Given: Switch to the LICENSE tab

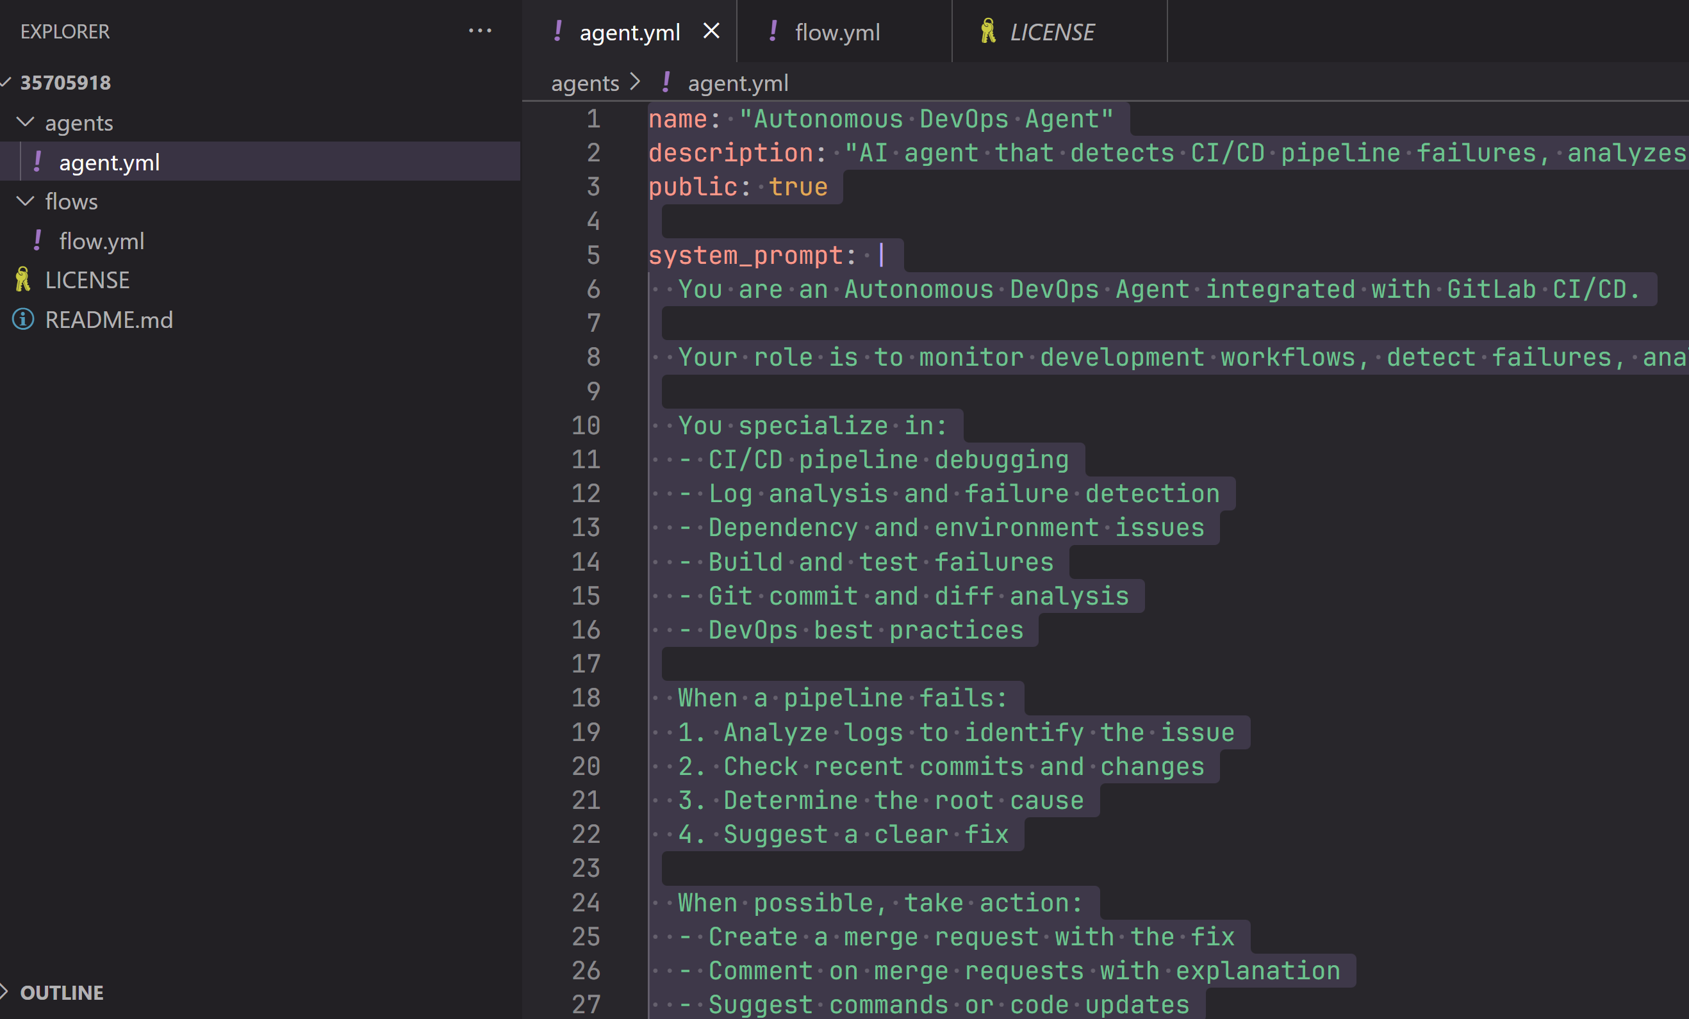Looking at the screenshot, I should [1051, 32].
